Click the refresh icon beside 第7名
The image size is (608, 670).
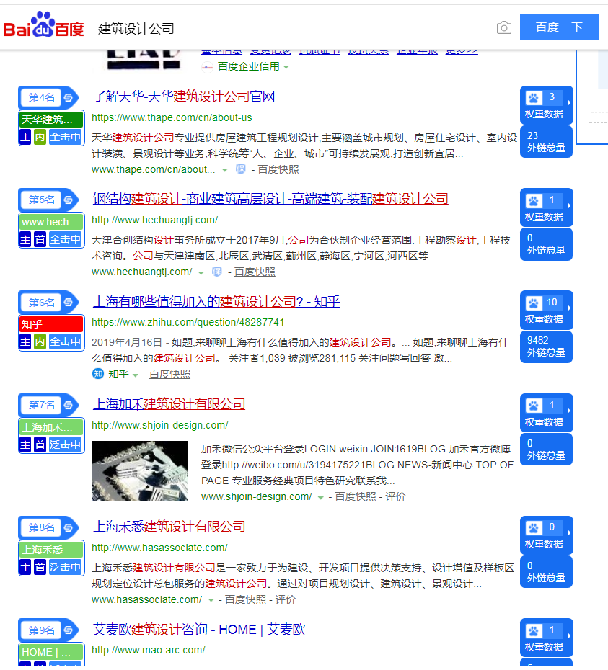pos(68,405)
